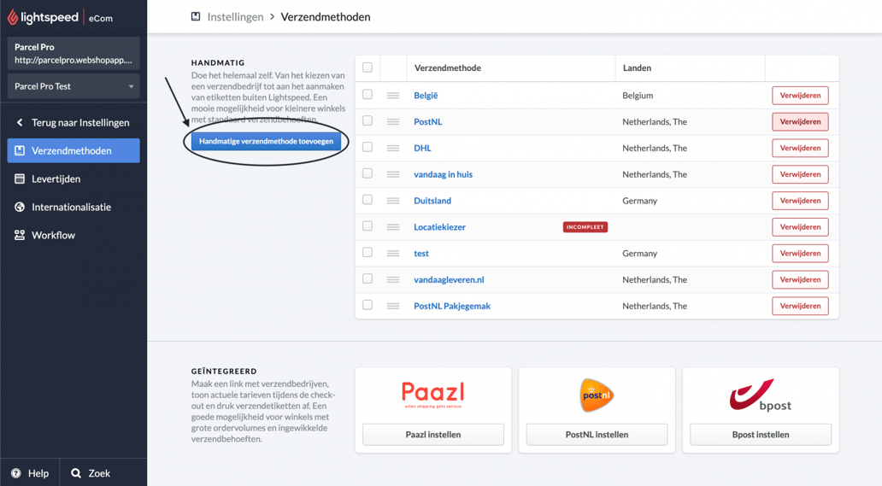Click the PostNL logo thumbnail
The width and height of the screenshot is (882, 486).
coord(597,395)
